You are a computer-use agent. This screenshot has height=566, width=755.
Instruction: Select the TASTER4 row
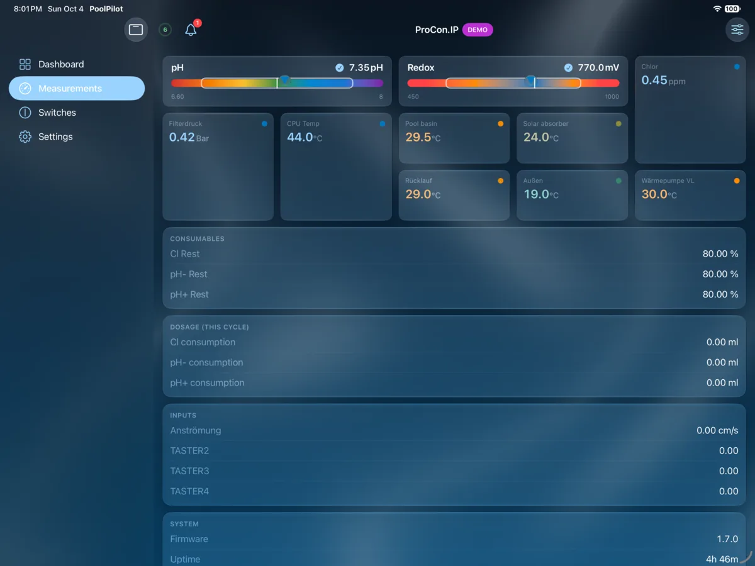pos(454,491)
